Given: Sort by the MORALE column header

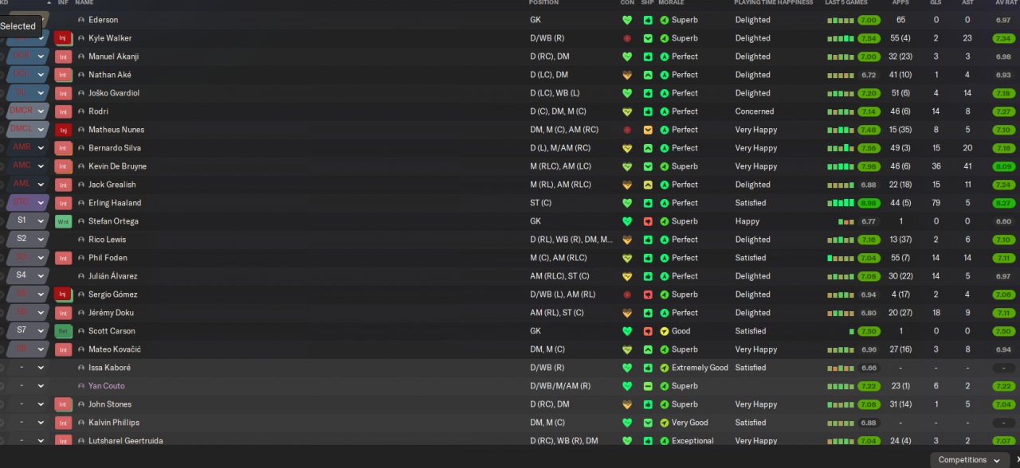Looking at the screenshot, I should pyautogui.click(x=671, y=3).
